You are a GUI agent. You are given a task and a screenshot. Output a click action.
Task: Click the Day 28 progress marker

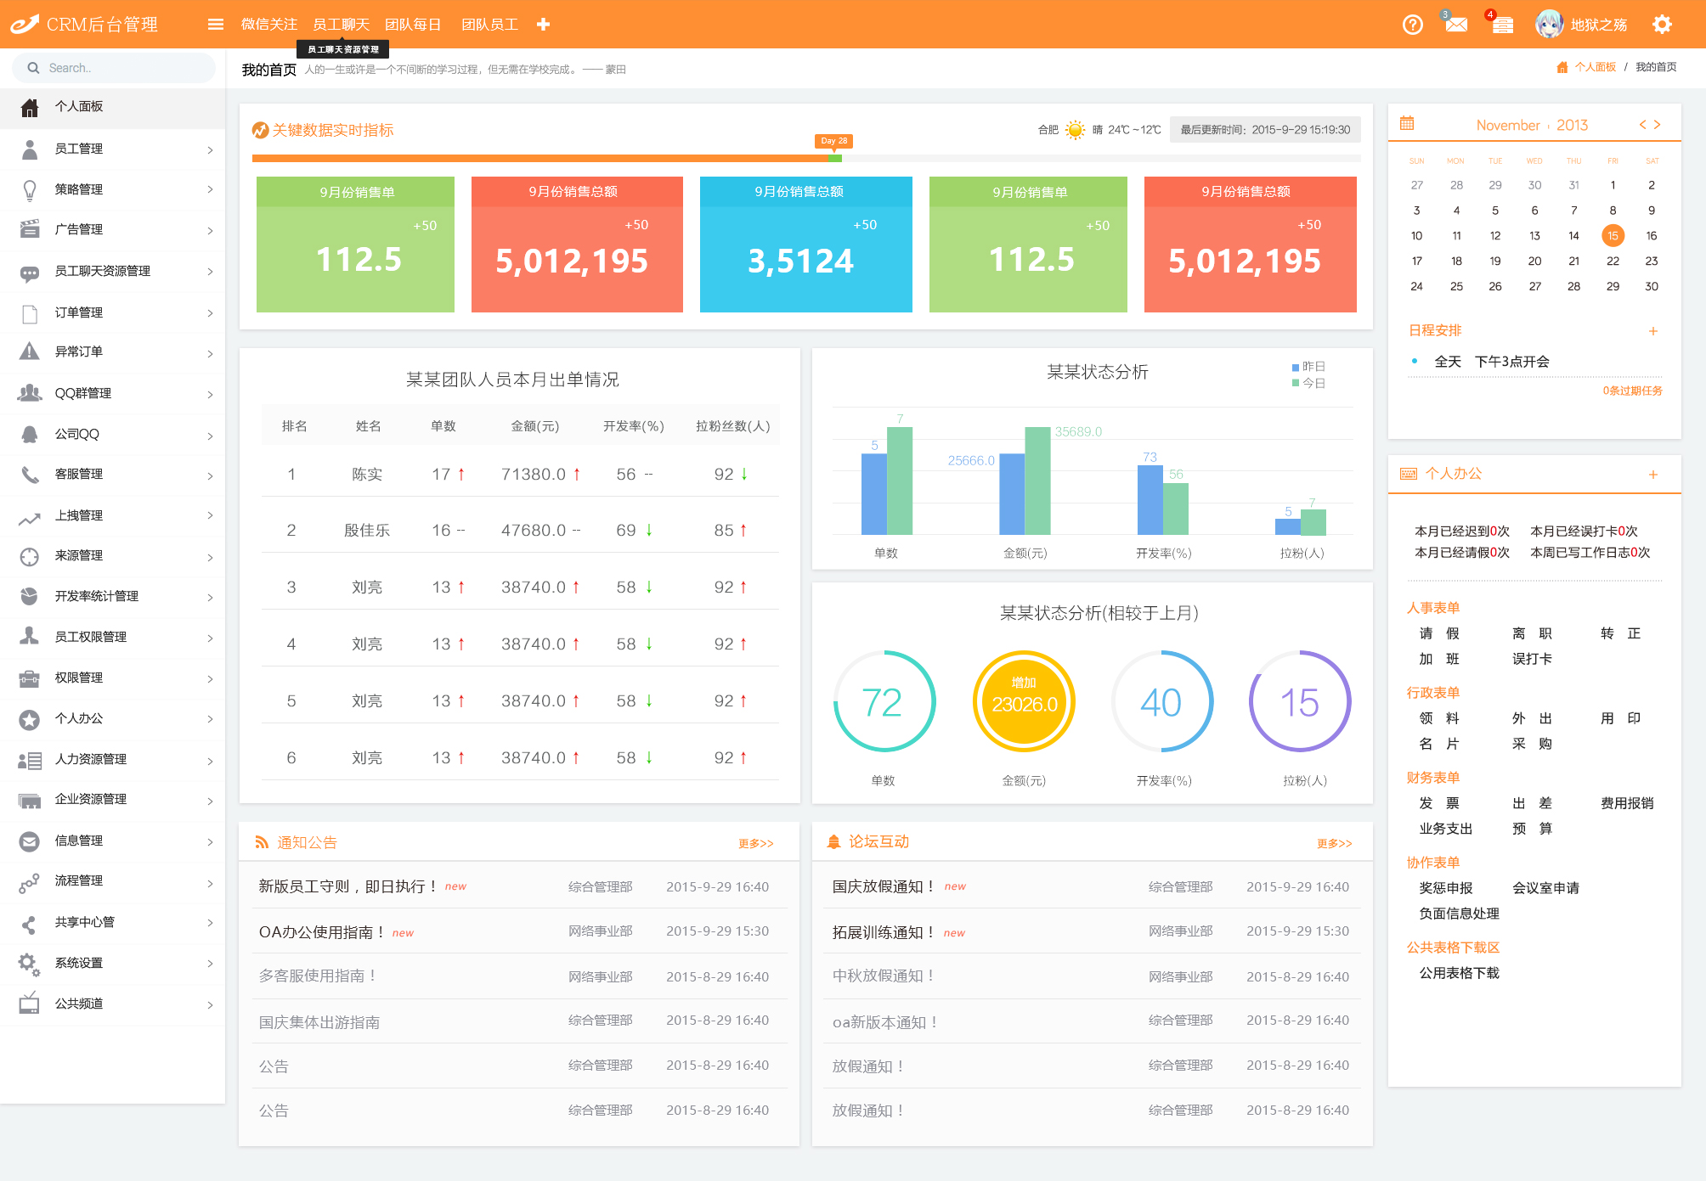tap(833, 141)
